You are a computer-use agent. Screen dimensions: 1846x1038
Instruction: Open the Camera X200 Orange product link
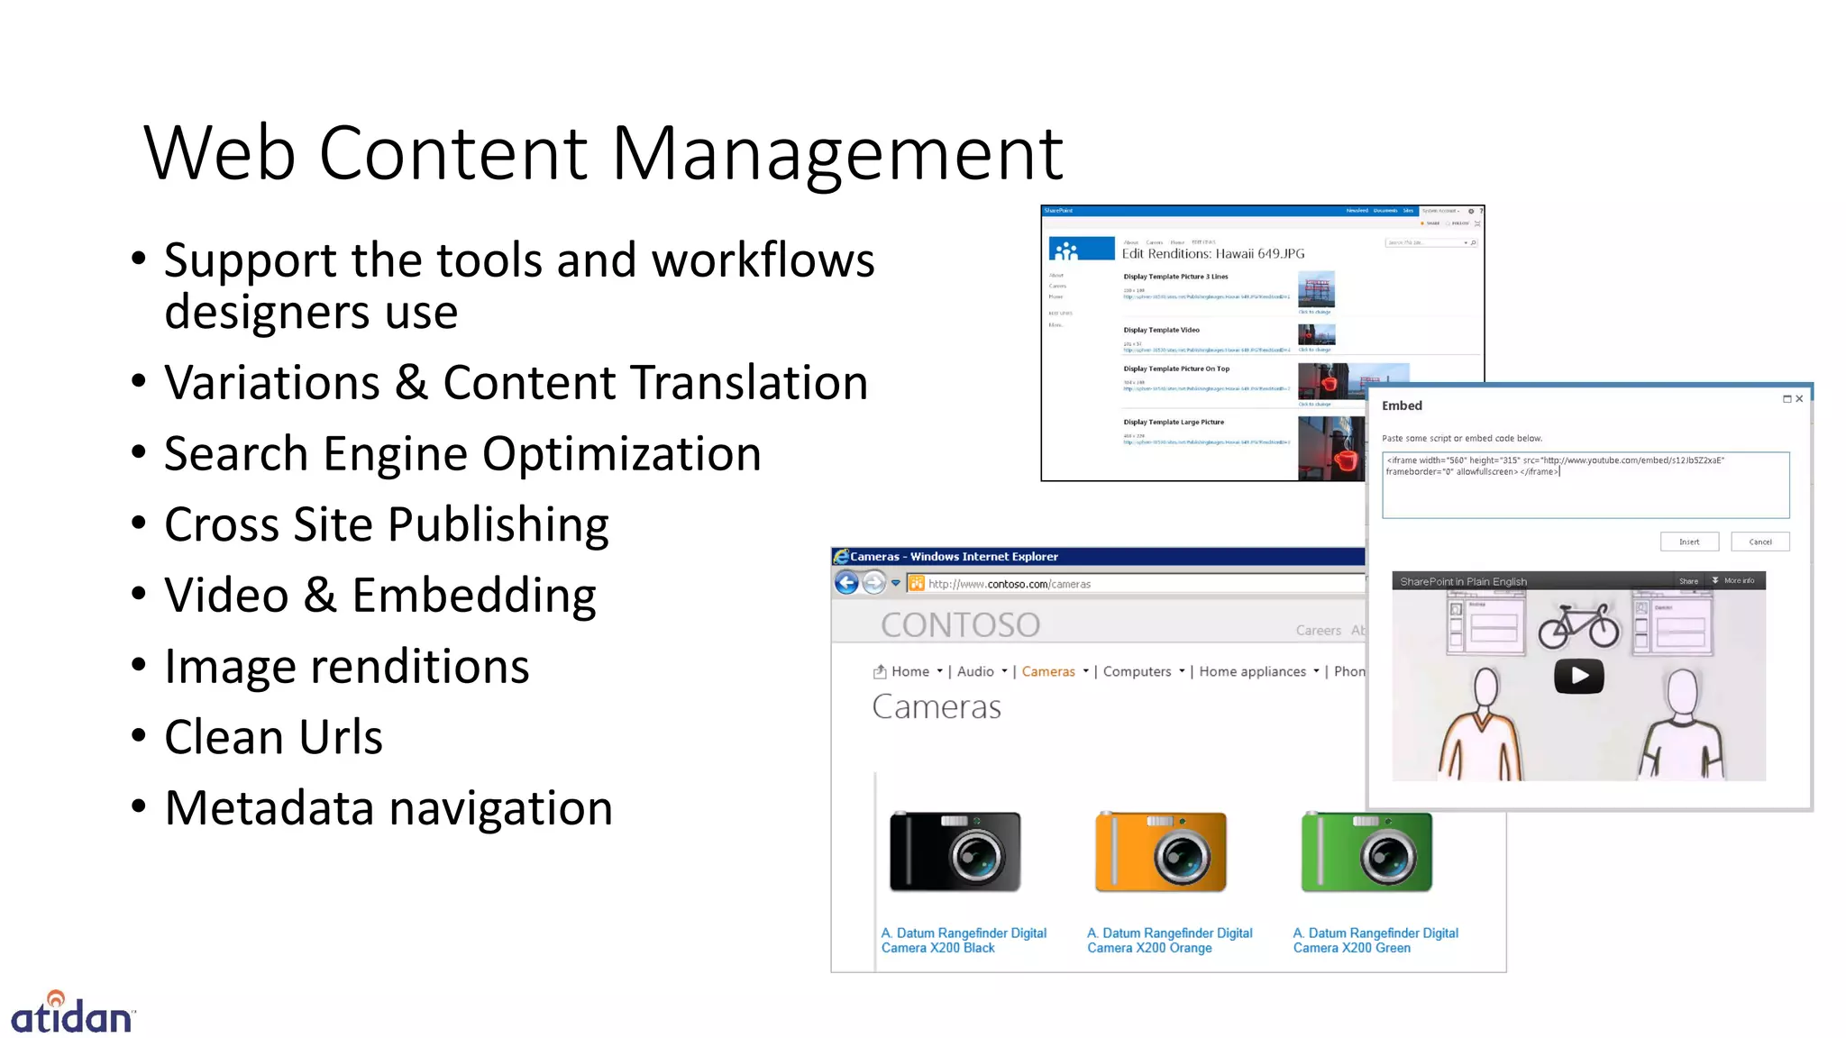[1170, 941]
